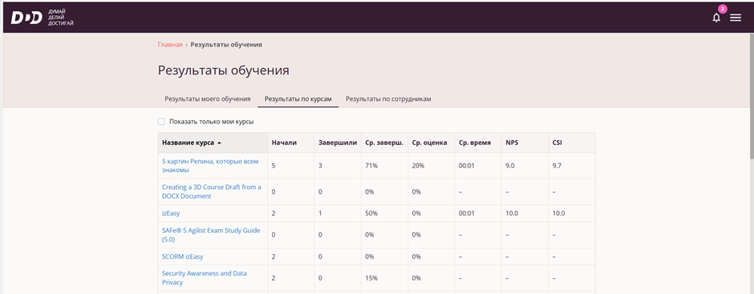Image resolution: width=754 pixels, height=294 pixels.
Task: Switch to Результаты моего обучения tab
Action: coord(208,99)
